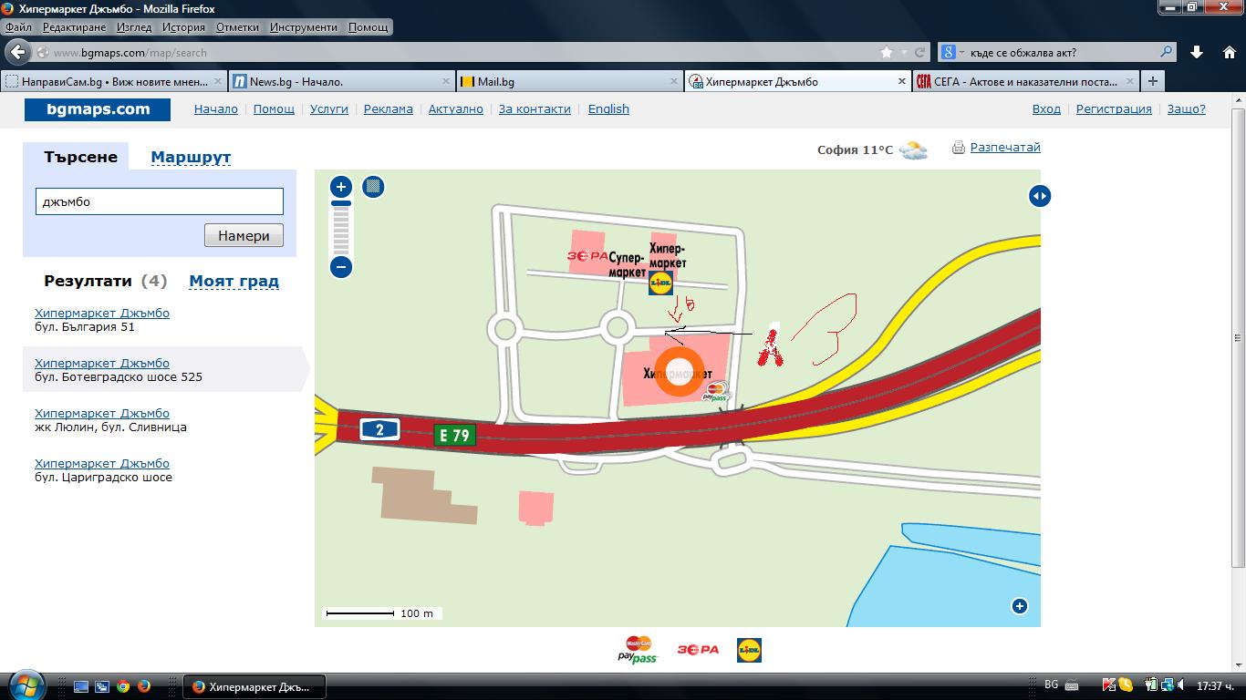
Task: Open Моят град link
Action: (x=234, y=281)
